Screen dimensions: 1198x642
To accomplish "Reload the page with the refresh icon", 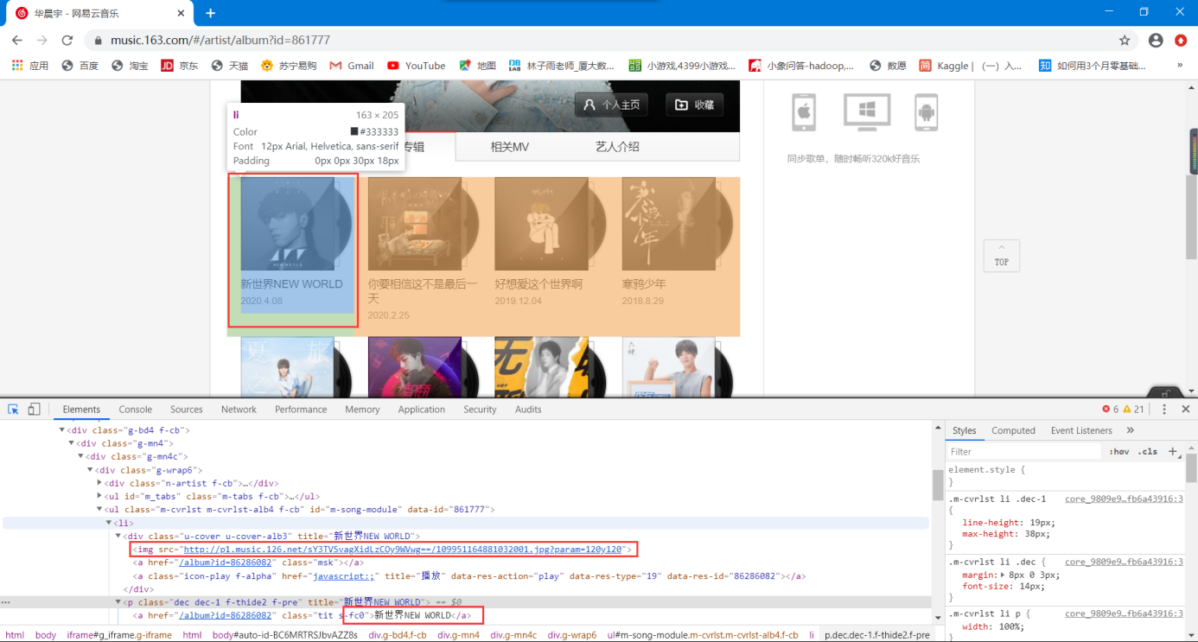I will point(67,40).
